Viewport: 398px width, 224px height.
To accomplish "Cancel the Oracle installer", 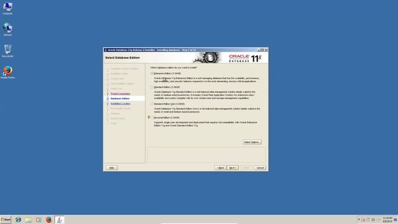I will (x=260, y=167).
